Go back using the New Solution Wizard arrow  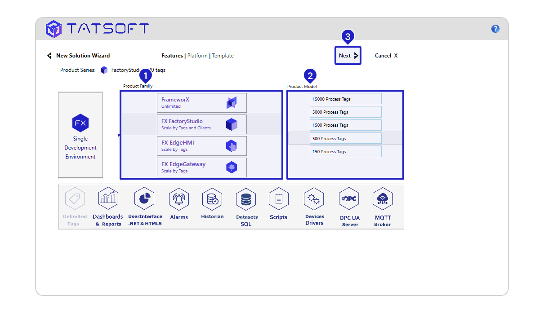click(49, 56)
